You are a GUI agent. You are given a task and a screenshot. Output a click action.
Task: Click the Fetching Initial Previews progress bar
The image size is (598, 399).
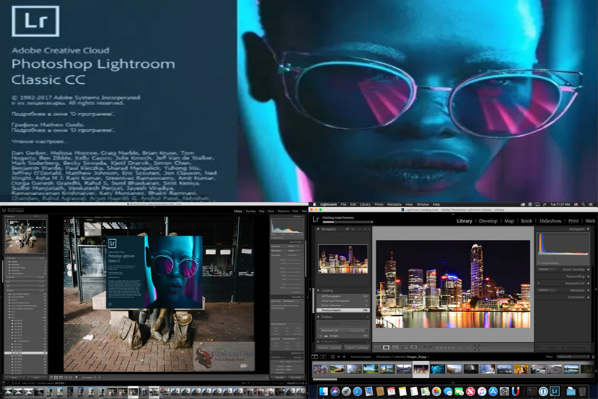[x=346, y=222]
